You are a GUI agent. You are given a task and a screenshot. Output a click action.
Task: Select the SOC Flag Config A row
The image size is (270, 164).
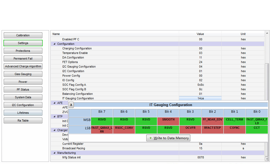[158, 85]
